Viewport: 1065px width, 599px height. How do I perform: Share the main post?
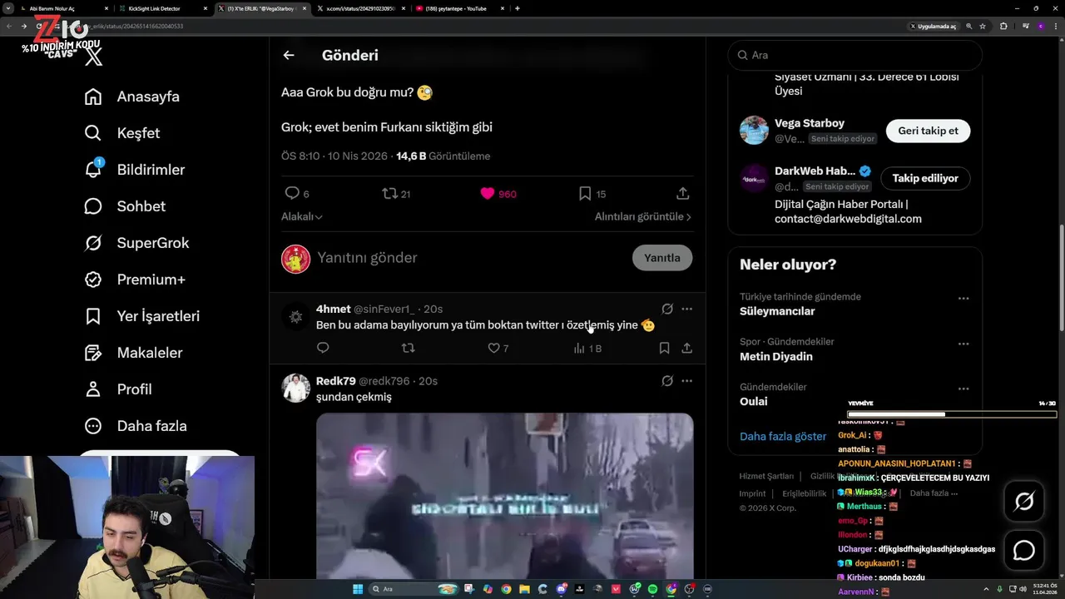tap(682, 193)
